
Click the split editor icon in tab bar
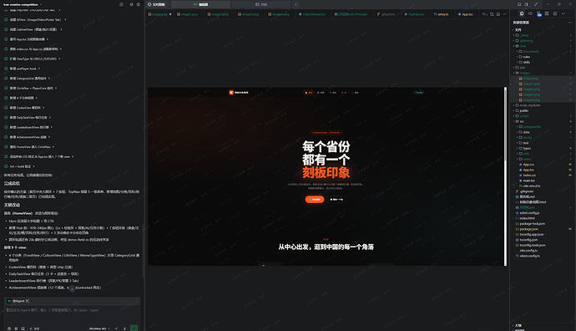pyautogui.click(x=498, y=14)
